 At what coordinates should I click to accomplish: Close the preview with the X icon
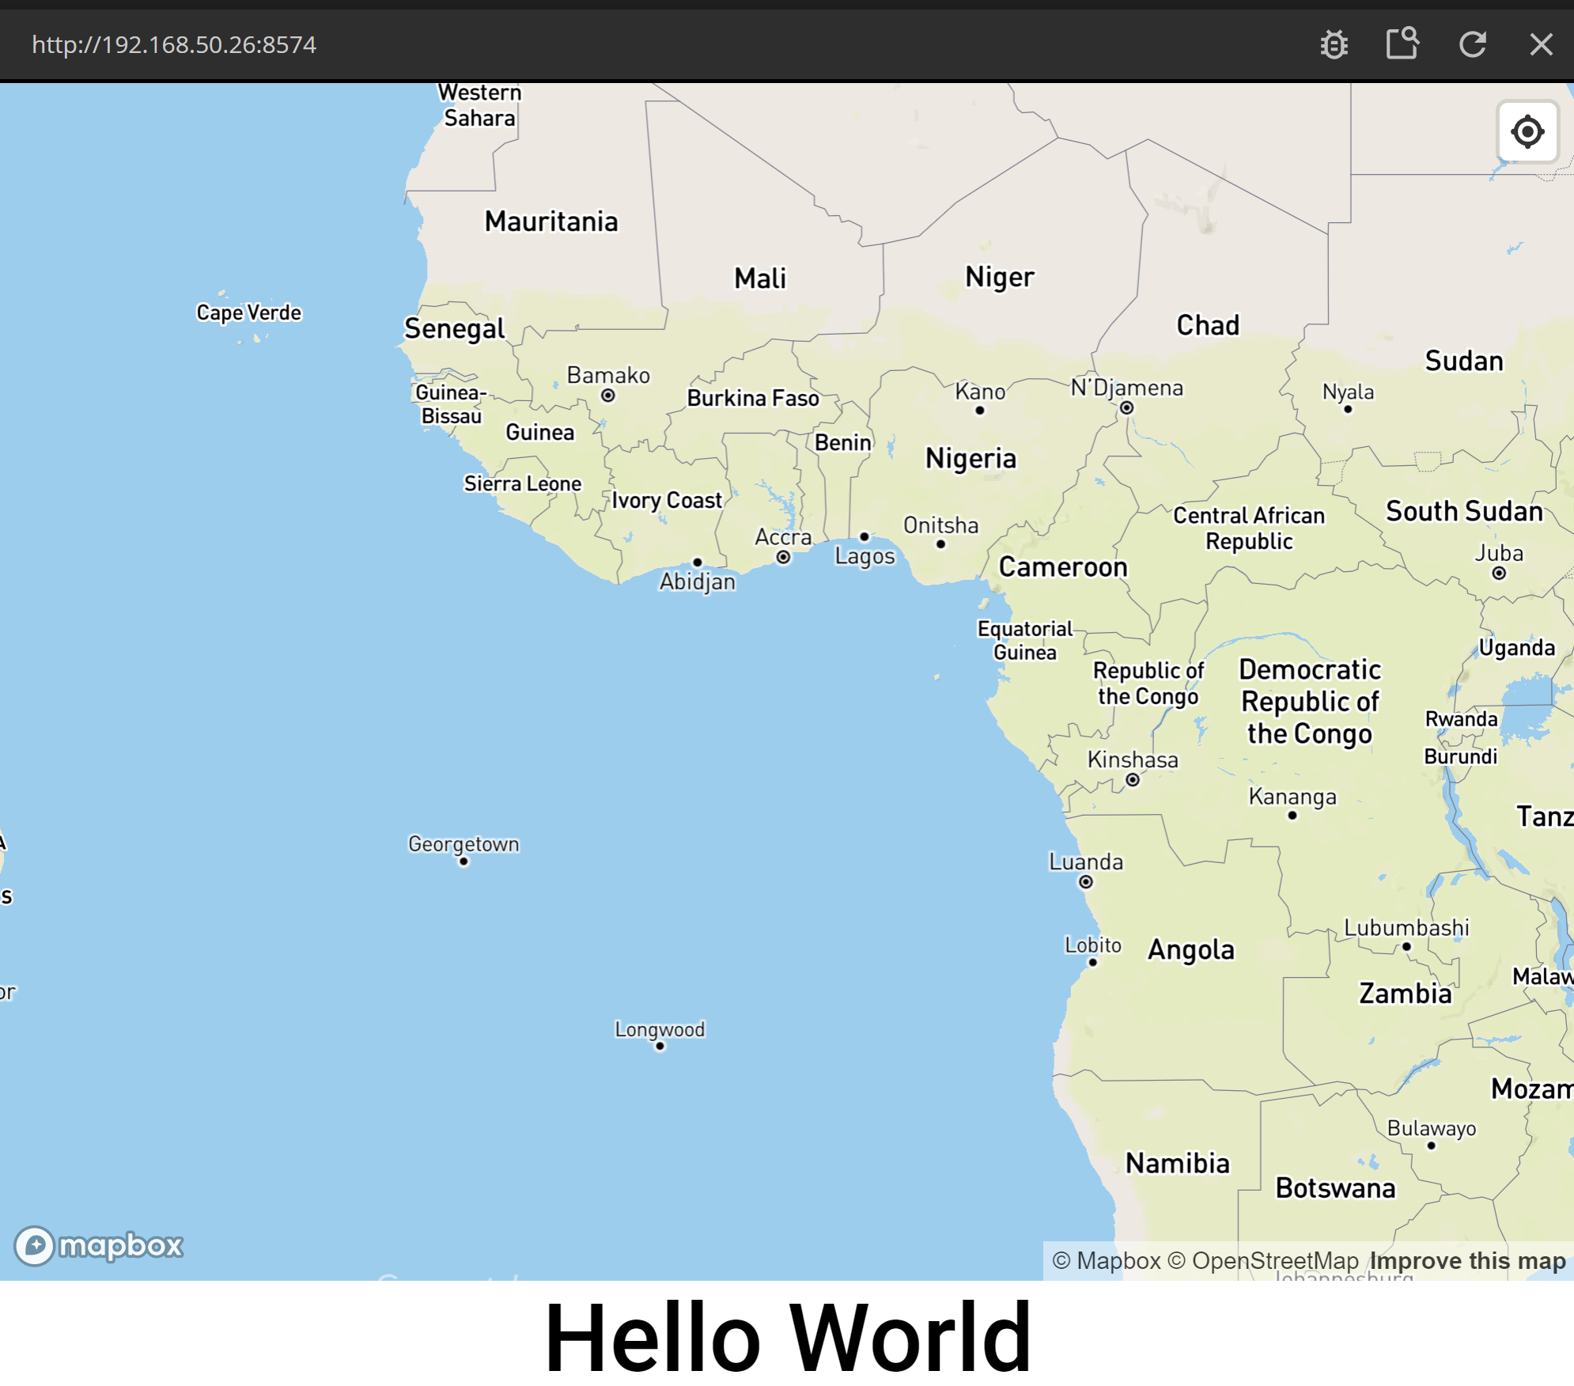point(1541,44)
